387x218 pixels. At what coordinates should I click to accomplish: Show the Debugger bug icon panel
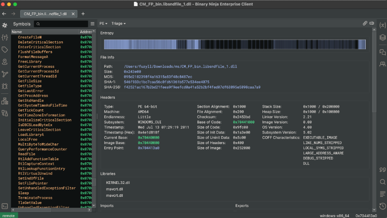5,86
